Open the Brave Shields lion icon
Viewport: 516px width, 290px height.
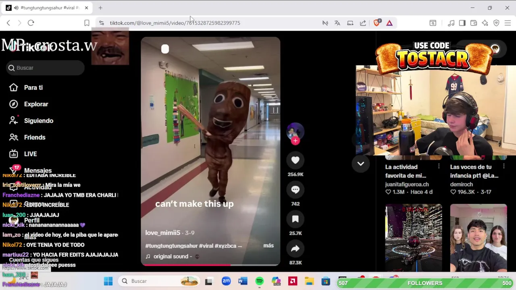[x=377, y=23]
